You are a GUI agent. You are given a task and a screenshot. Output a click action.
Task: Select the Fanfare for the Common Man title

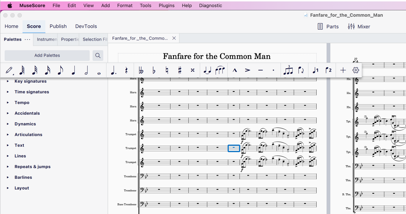(217, 57)
